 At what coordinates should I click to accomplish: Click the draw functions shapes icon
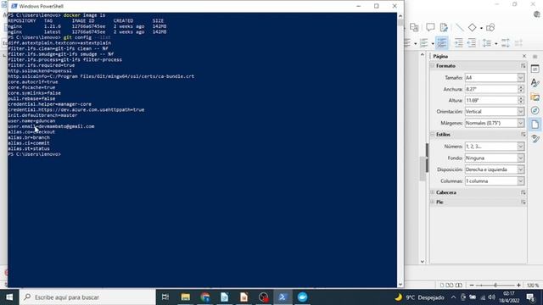click(490, 27)
